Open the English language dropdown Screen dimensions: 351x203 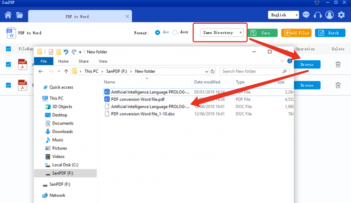(283, 15)
